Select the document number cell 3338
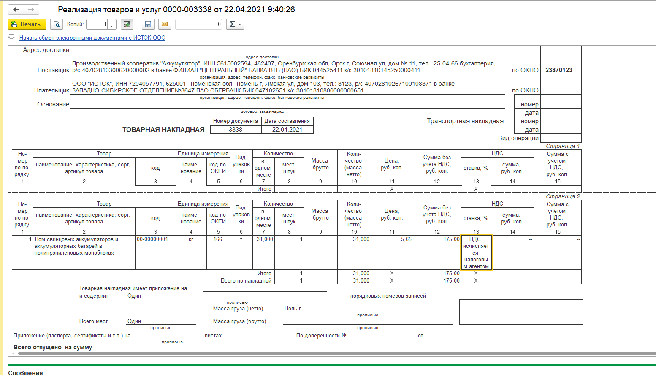Screen dimensions: 656x375 [x=236, y=130]
